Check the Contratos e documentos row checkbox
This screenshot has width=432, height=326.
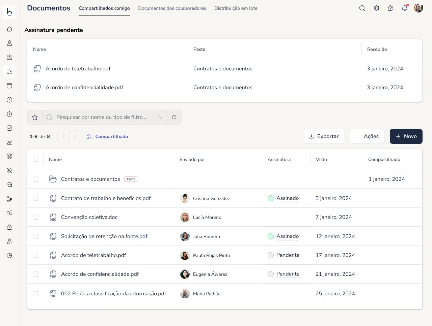(x=35, y=179)
